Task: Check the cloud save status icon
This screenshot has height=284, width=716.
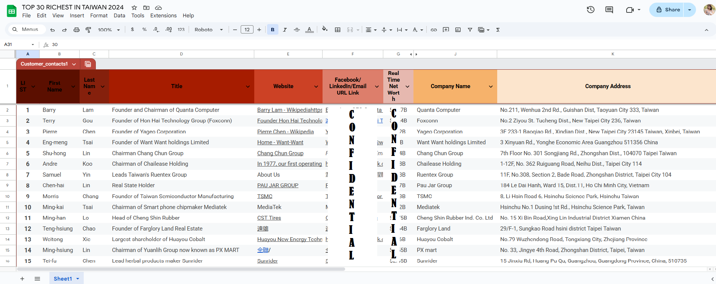Action: pos(158,8)
